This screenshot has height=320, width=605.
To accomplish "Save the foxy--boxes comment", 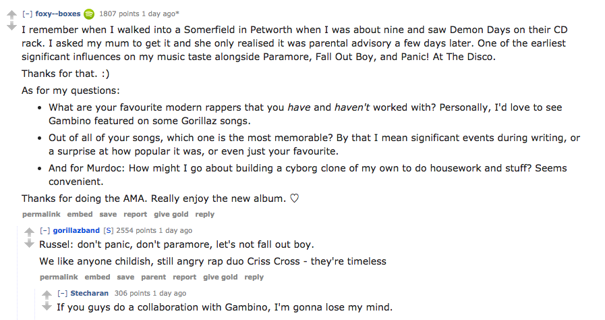I will pos(108,214).
